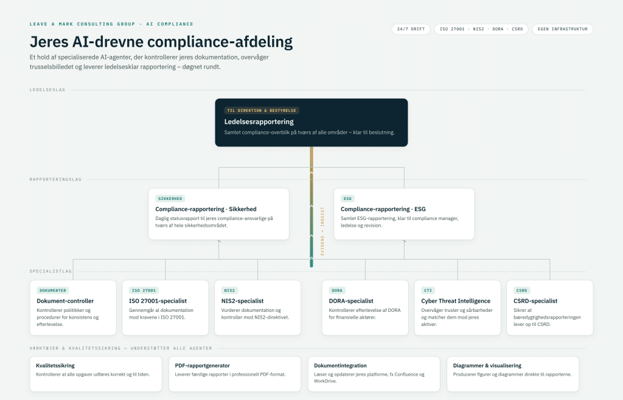Screen dimensions: 623x400
Task: Select the DORA-specialist card title
Action: pyautogui.click(x=351, y=301)
